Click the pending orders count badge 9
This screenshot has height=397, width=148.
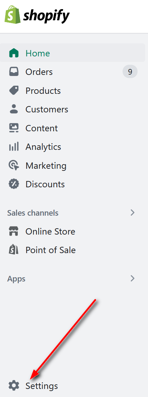(130, 72)
